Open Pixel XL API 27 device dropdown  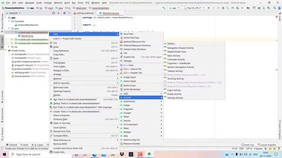tap(194, 8)
